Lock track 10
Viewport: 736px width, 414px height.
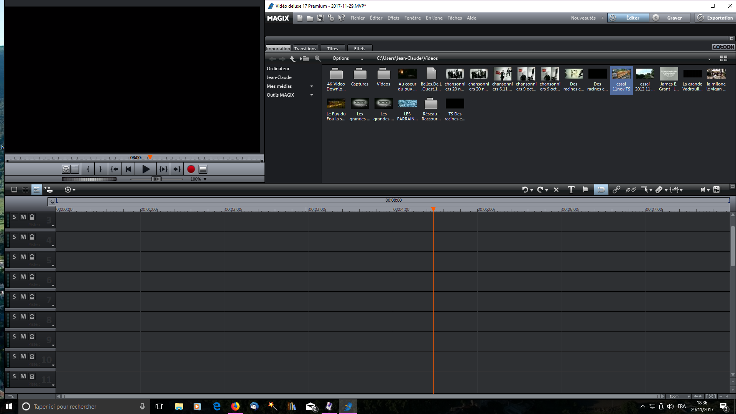point(32,356)
